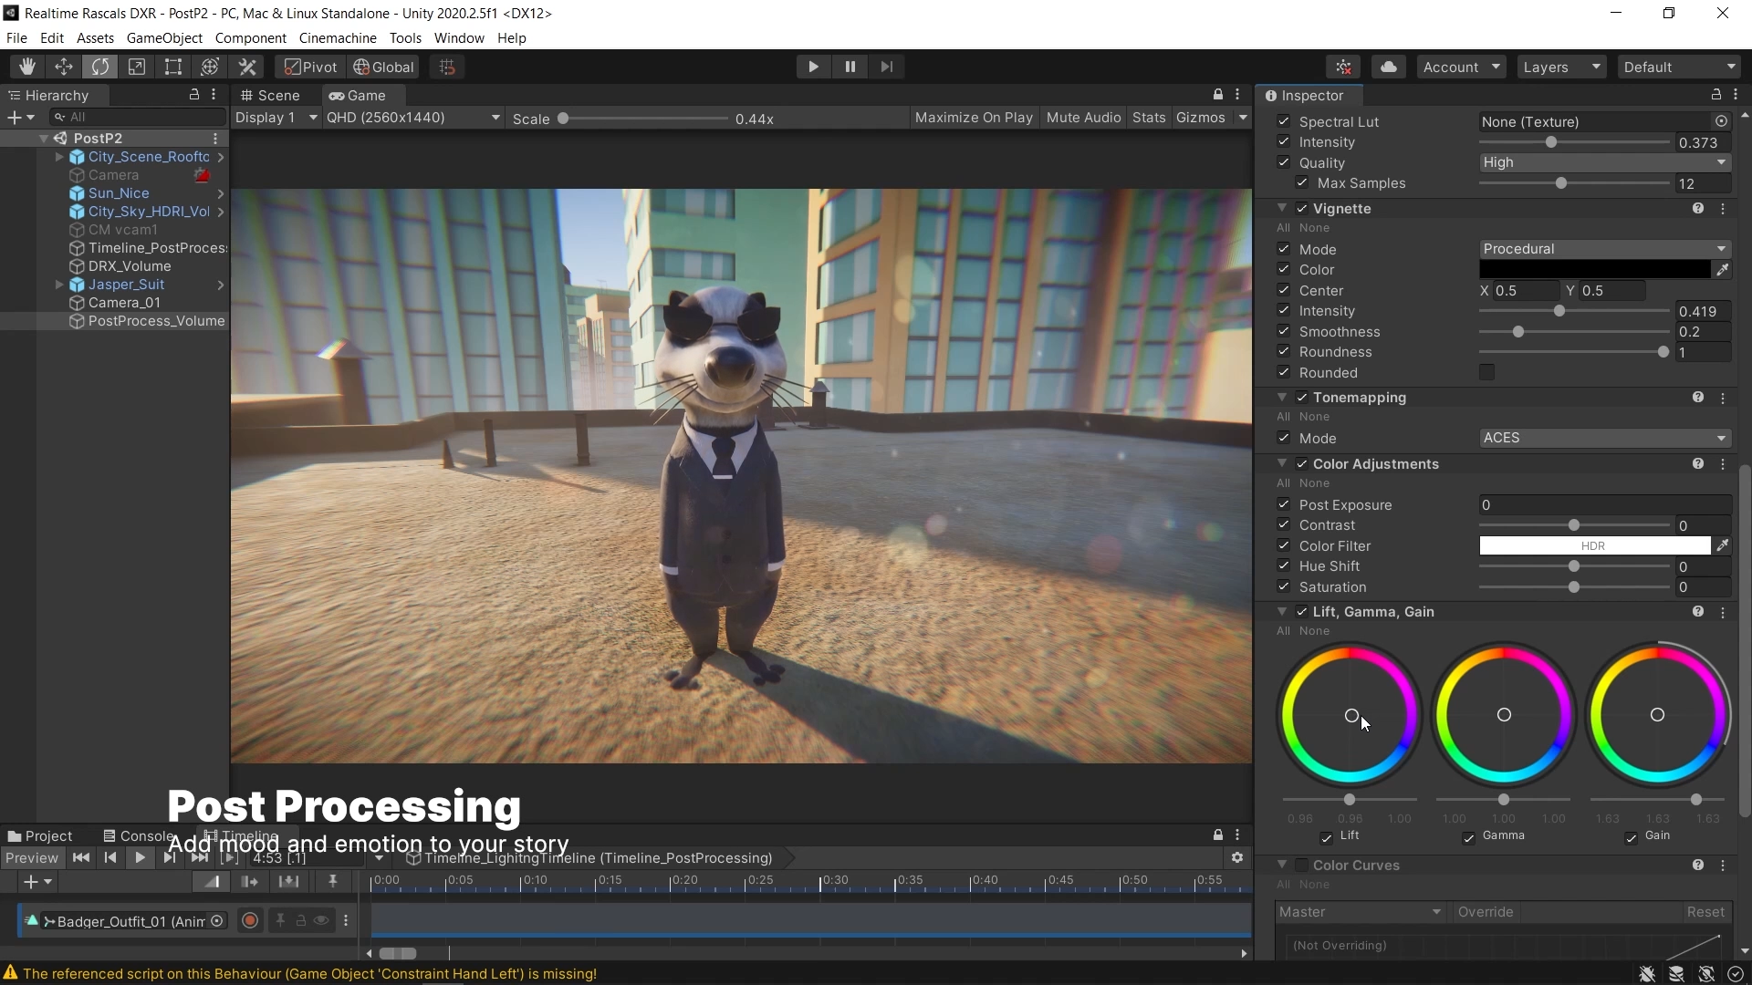1752x985 pixels.
Task: Select the Rotate tool
Action: pos(100,67)
